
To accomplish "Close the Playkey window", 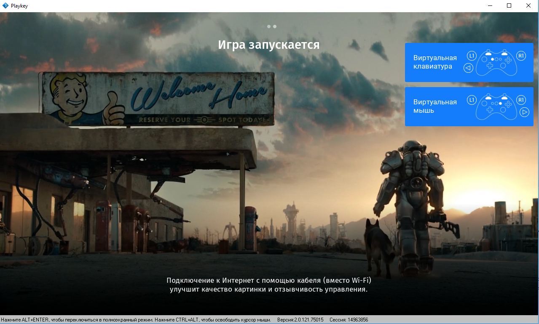I will pyautogui.click(x=529, y=6).
